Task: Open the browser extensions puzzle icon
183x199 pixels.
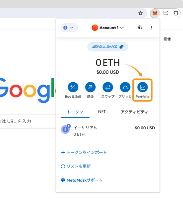Action: point(176,13)
